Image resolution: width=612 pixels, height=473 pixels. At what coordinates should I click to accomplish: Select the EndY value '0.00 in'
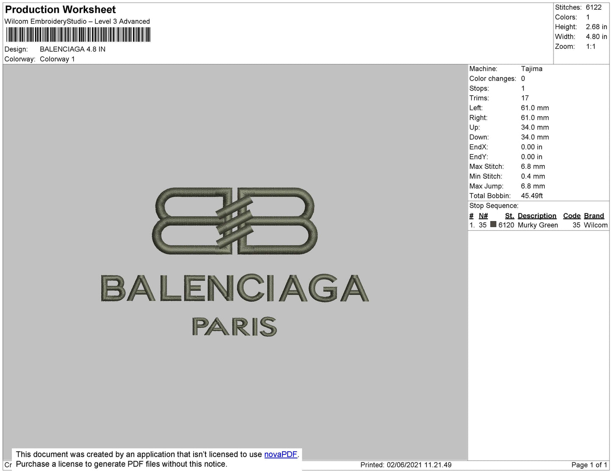(532, 157)
